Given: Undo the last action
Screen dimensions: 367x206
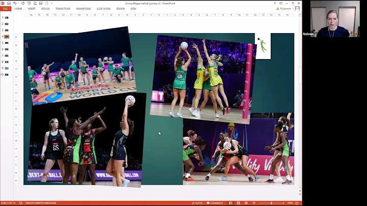Looking at the screenshot, I should click(15, 3).
